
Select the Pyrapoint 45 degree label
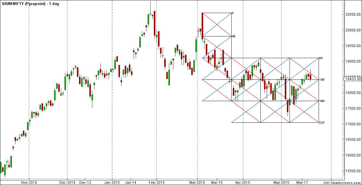tap(233, 36)
